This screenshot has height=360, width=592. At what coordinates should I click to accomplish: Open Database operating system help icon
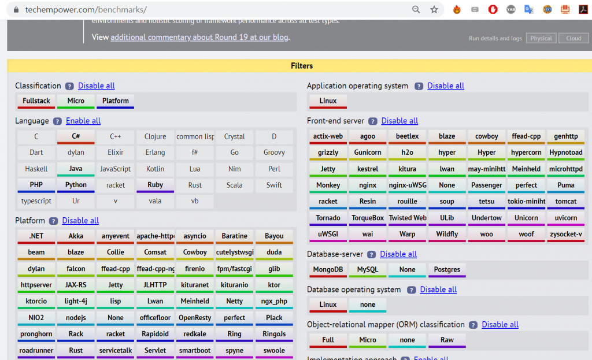(x=412, y=290)
